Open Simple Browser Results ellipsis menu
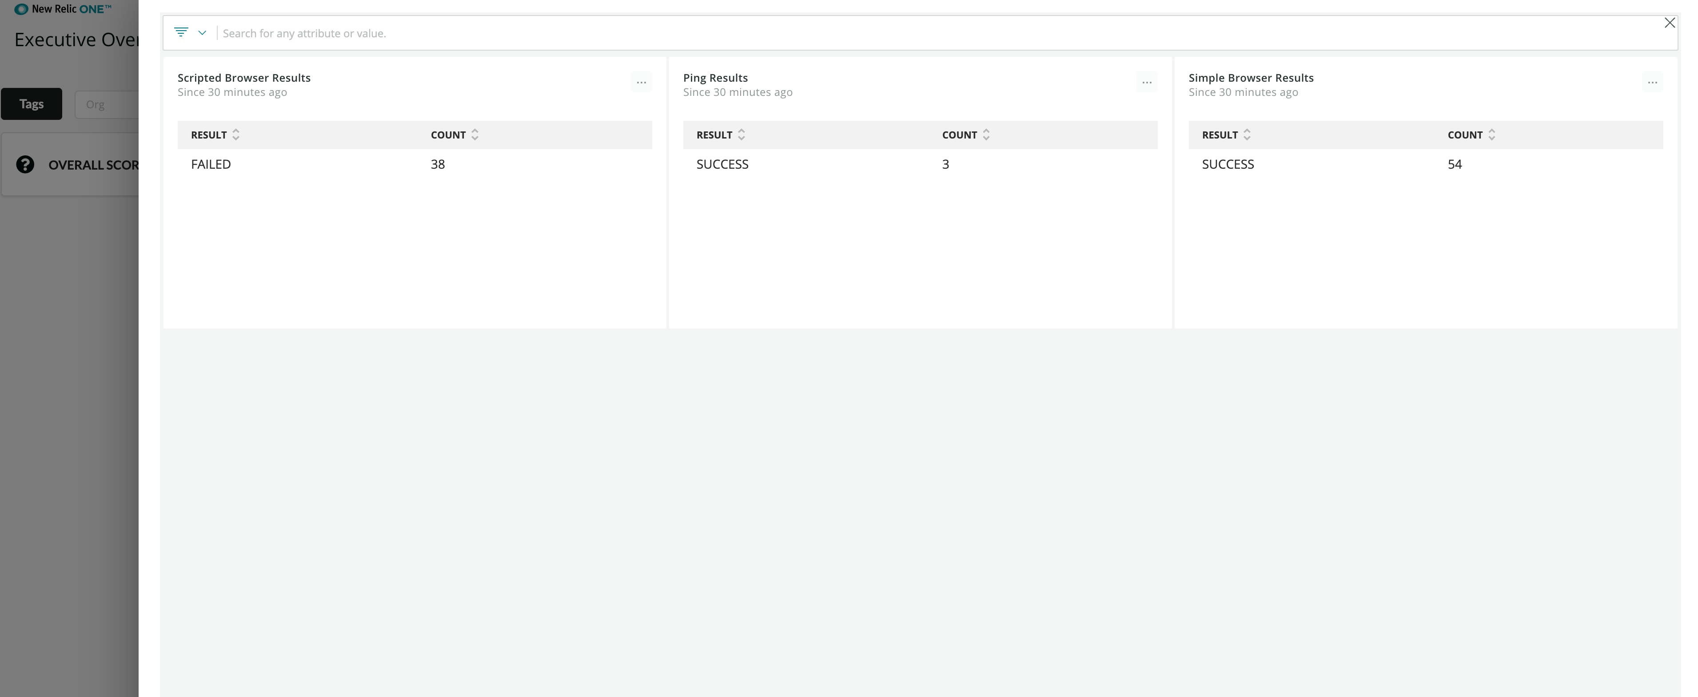1698x697 pixels. pos(1652,83)
